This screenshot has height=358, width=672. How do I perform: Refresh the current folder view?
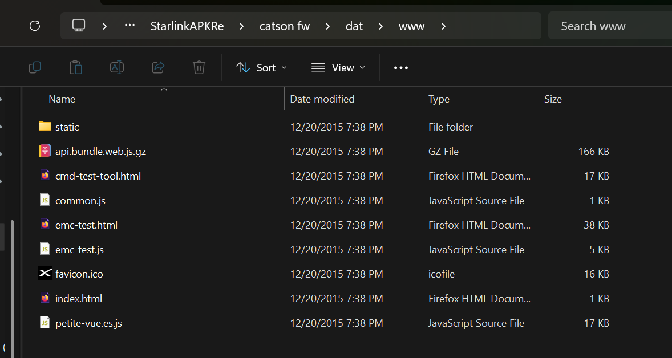35,26
